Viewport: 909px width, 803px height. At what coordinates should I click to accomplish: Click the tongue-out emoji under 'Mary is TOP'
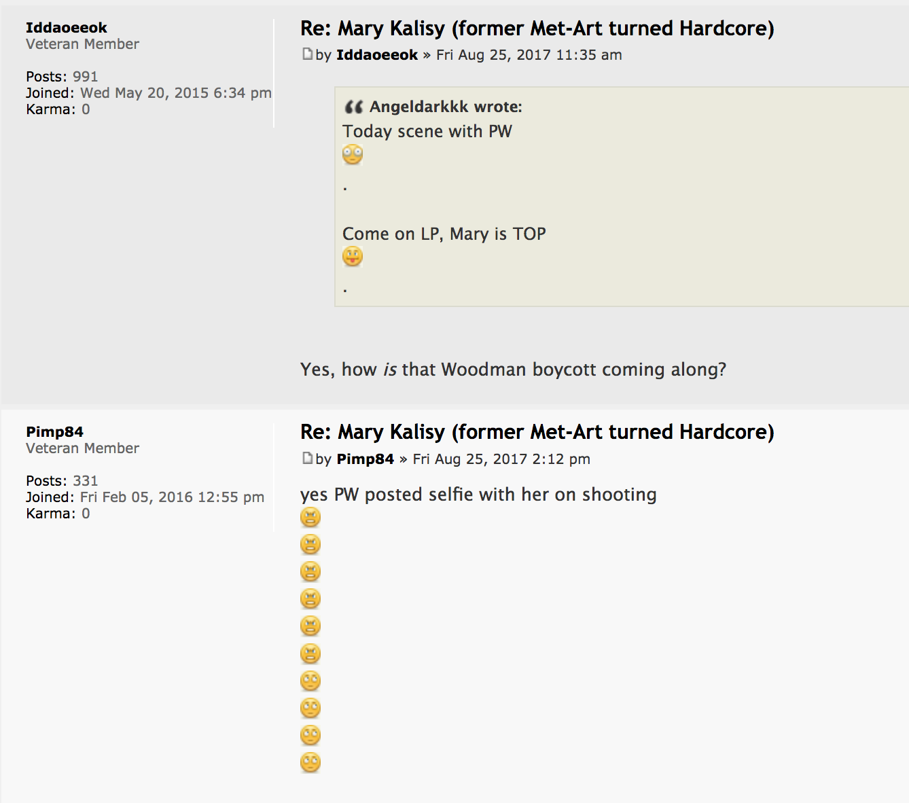point(353,257)
